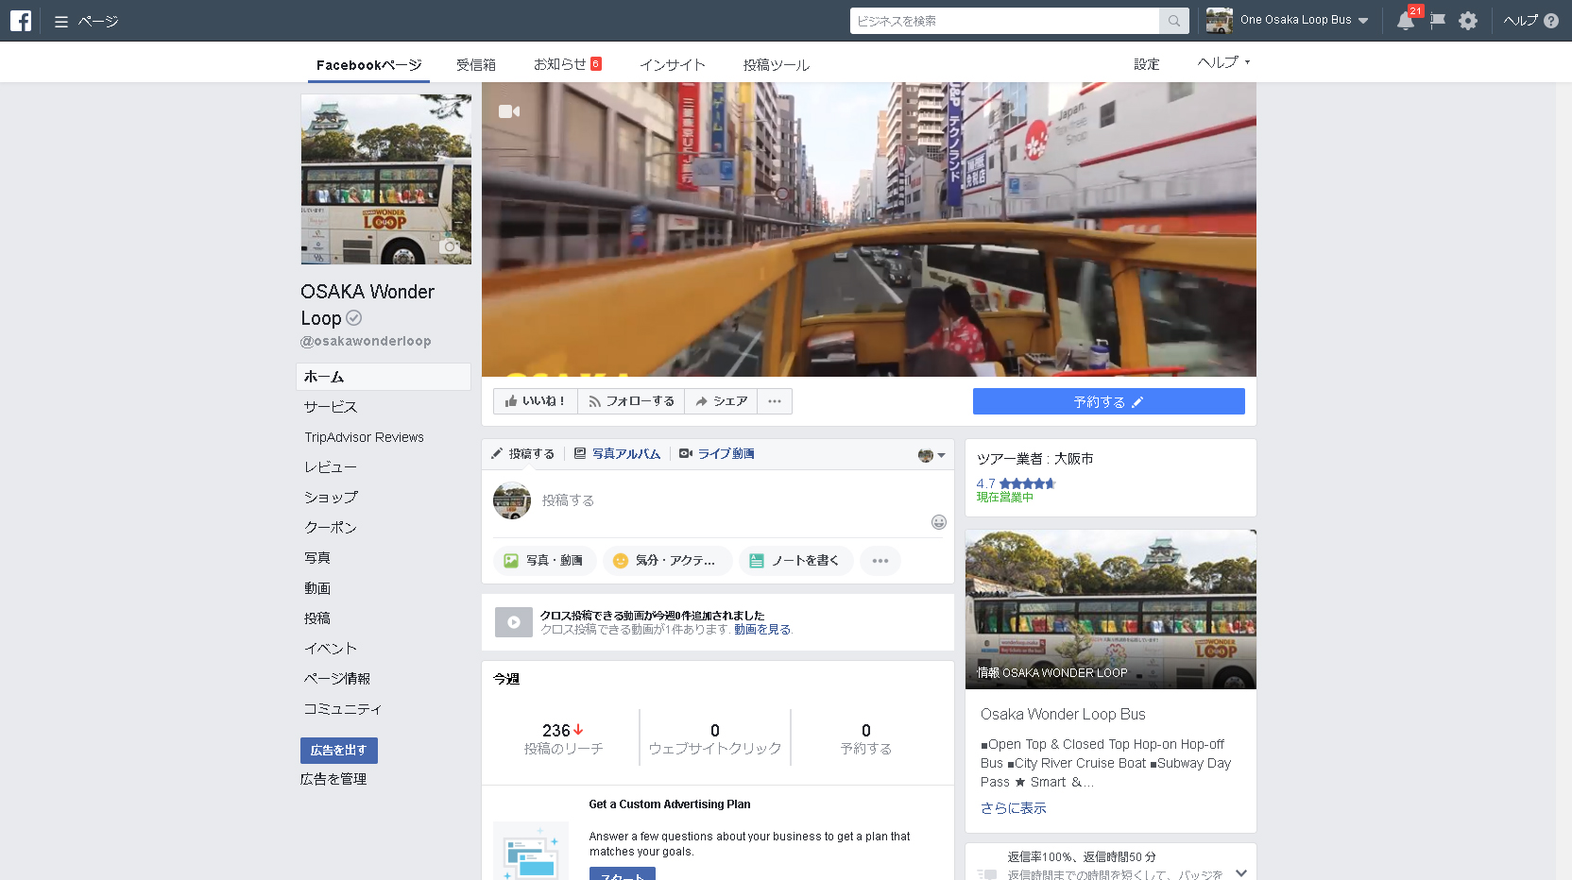
Task: Open the お知らせ tab
Action: (x=567, y=64)
